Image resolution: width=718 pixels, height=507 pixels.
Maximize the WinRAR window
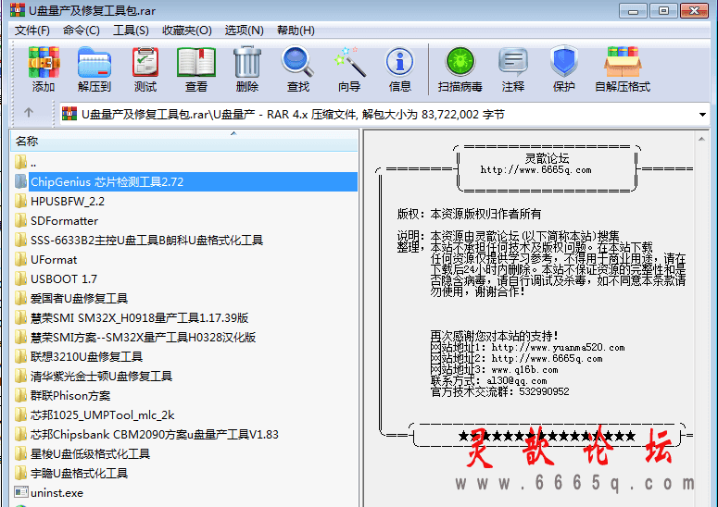pos(663,10)
